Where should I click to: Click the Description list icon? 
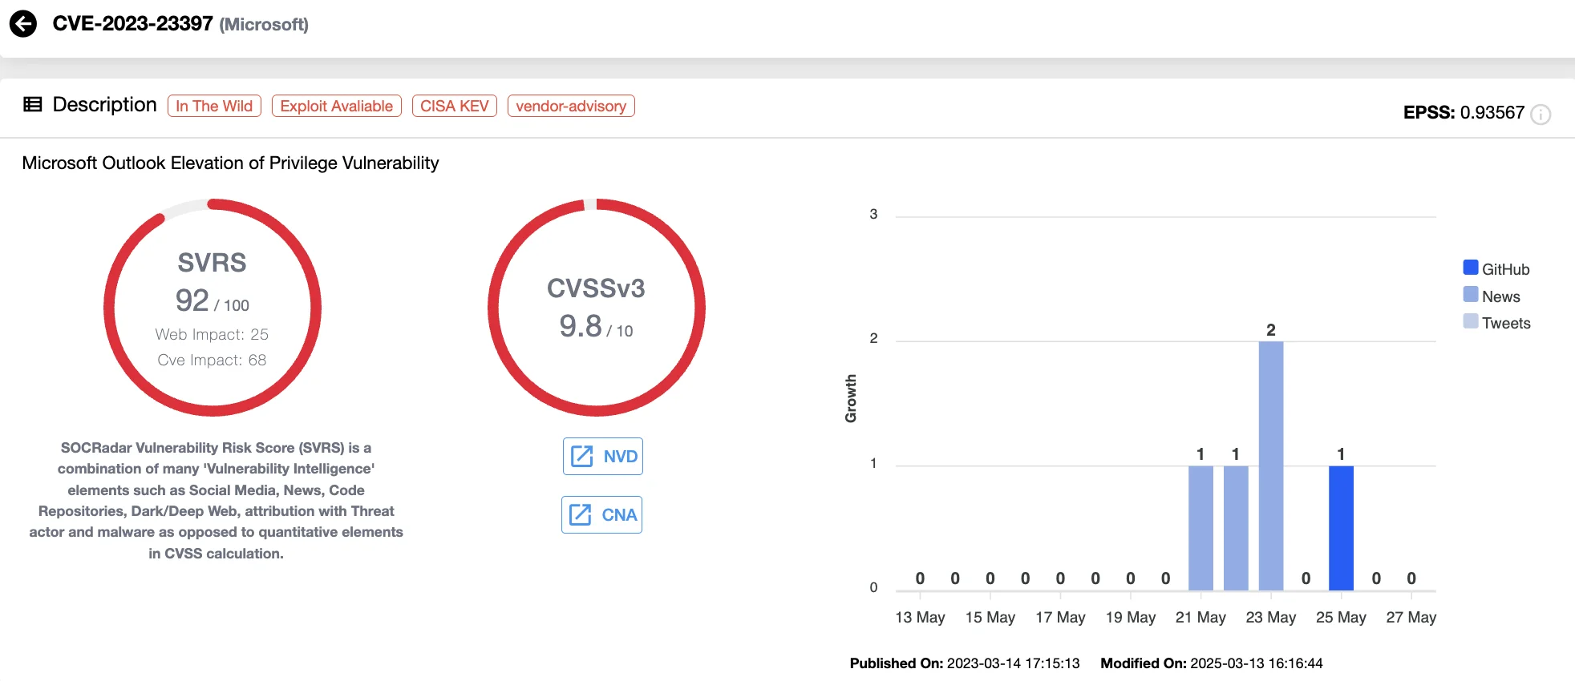coord(33,105)
